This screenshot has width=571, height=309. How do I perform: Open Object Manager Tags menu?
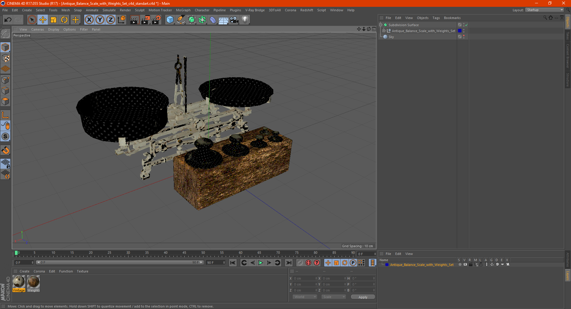(x=436, y=18)
